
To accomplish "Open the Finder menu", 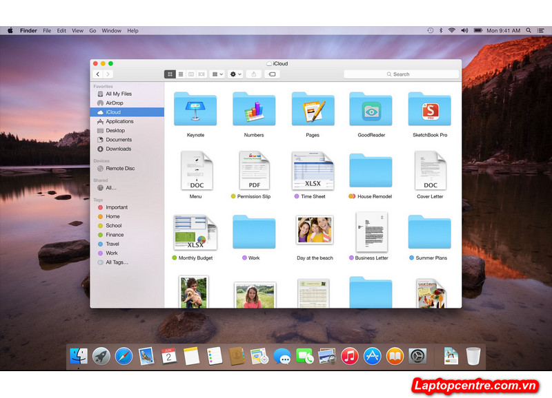I will pos(28,30).
